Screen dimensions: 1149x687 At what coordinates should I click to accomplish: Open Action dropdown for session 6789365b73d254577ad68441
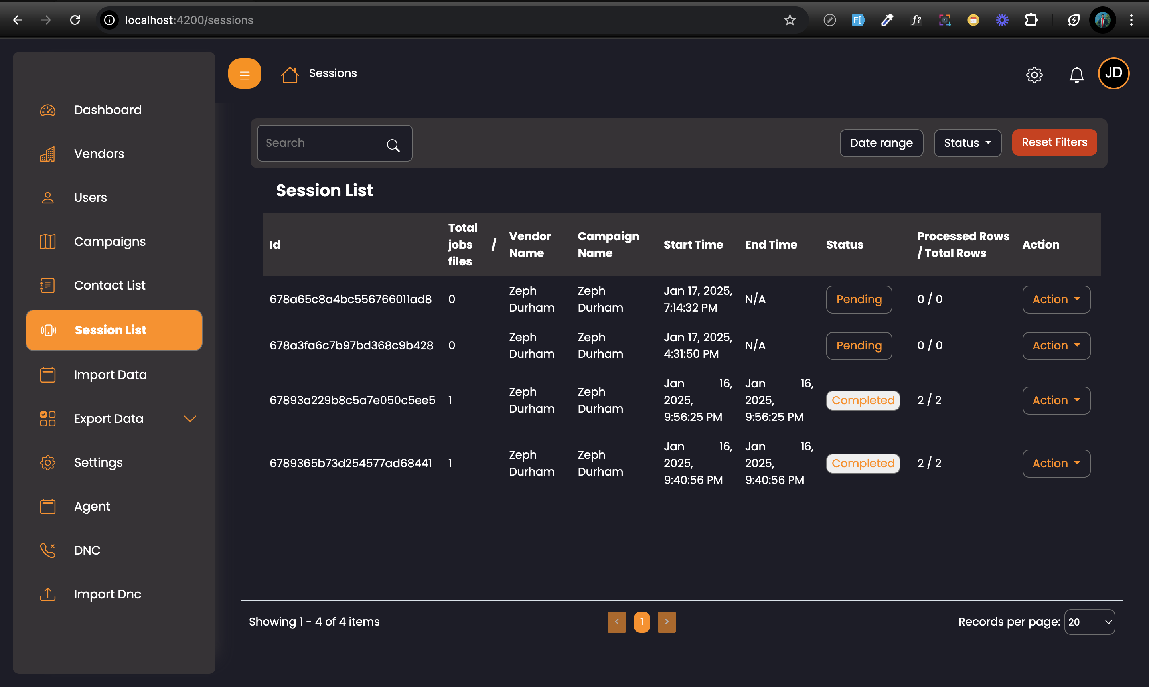pos(1056,464)
